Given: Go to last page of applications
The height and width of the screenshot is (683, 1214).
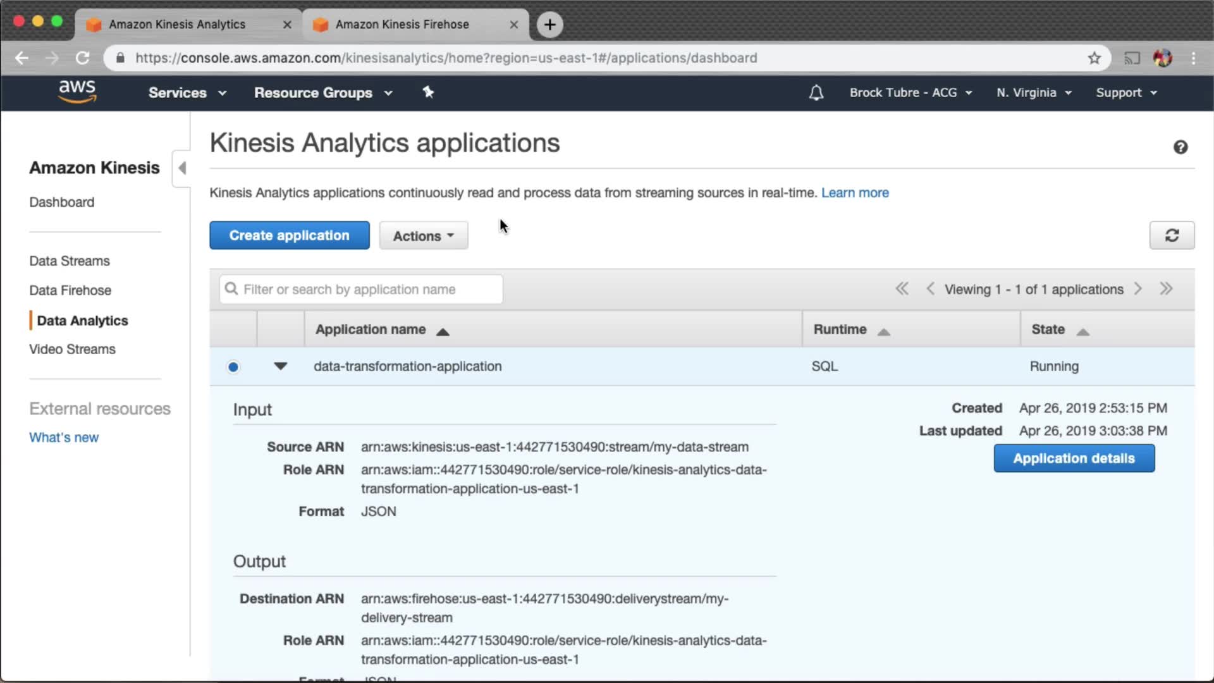Looking at the screenshot, I should pyautogui.click(x=1166, y=289).
